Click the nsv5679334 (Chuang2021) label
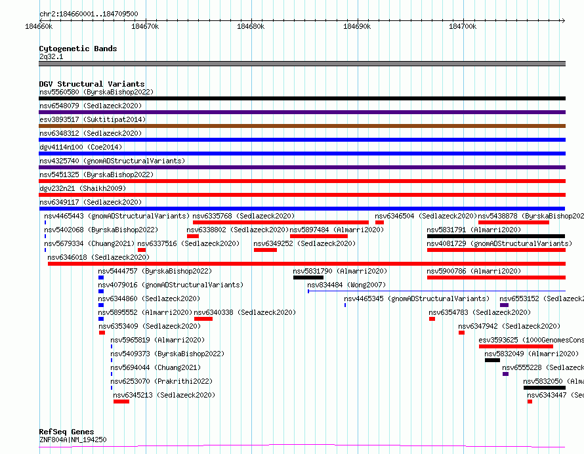Viewport: 584px width, 454px height. click(x=89, y=243)
